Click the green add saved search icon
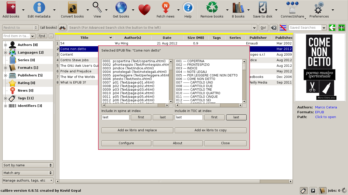 (x=342, y=28)
